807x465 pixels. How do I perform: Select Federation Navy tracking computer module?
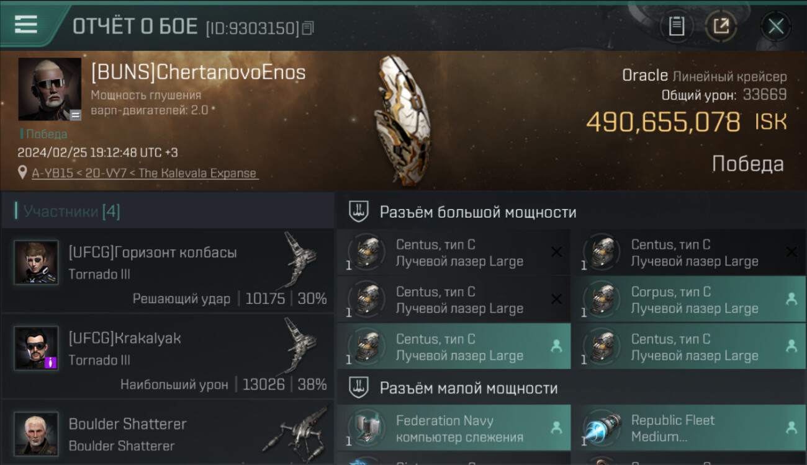point(454,428)
